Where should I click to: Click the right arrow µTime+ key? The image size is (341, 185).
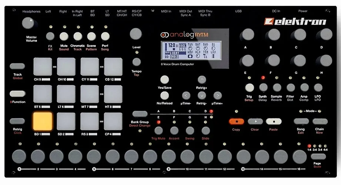point(217,95)
